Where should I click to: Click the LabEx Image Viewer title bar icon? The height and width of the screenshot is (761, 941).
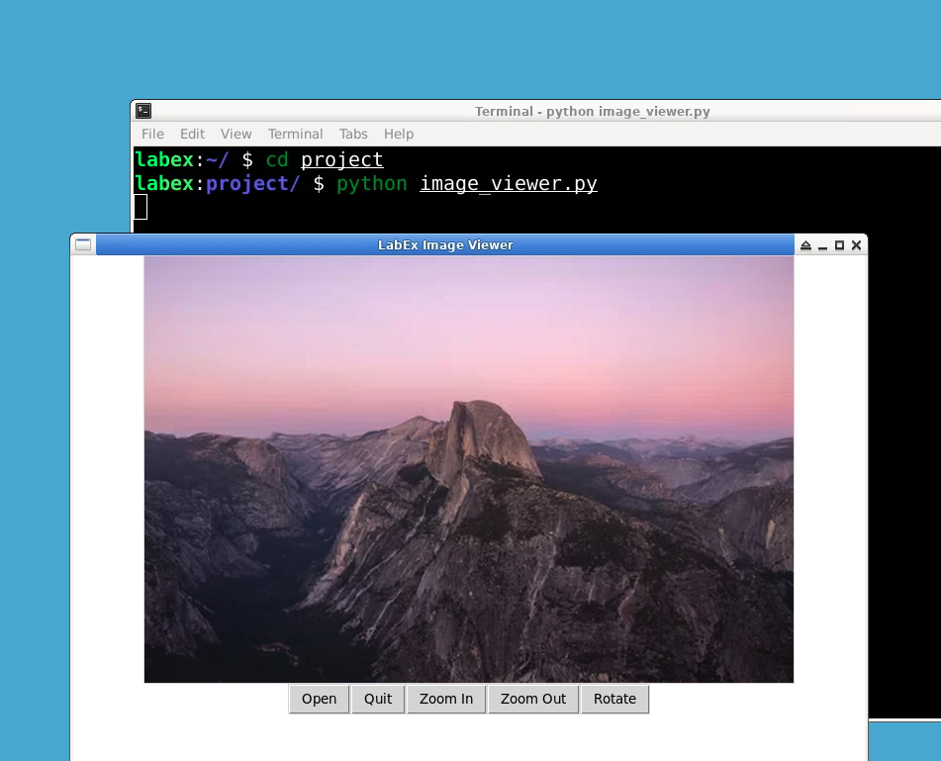pos(83,244)
